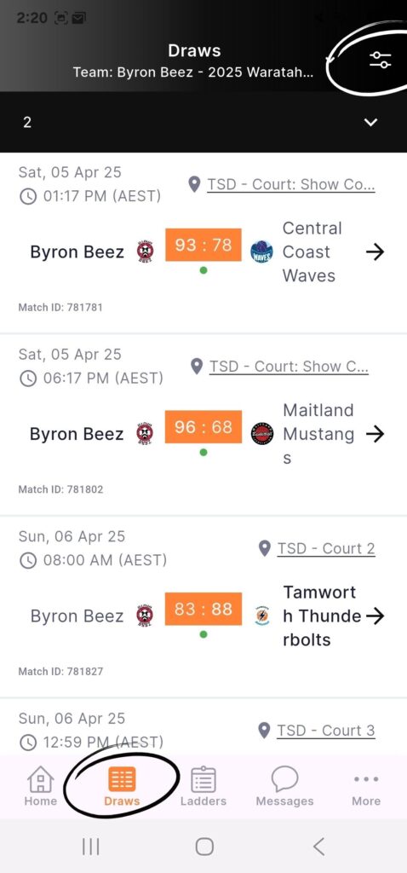
Task: Click the Central Coast Waves team logo
Action: pos(262,251)
